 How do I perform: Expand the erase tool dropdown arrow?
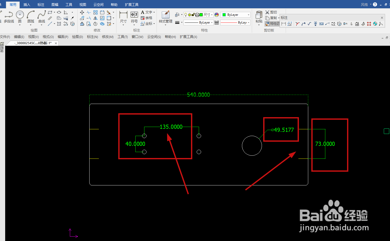pos(113,12)
